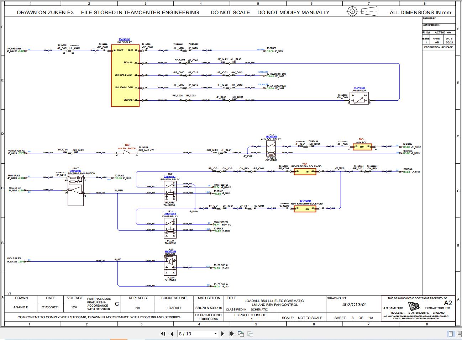The width and height of the screenshot is (462, 340).
Task: Click the 40/302204 AUX relay part link
Action: tap(272, 137)
